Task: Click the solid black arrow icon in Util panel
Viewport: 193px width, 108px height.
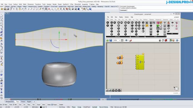Action: [172, 23]
